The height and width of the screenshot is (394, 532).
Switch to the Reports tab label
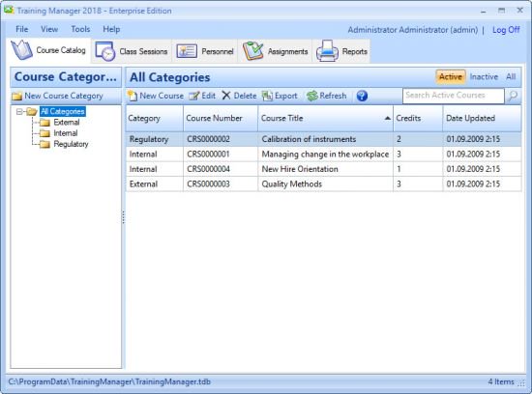click(x=355, y=51)
